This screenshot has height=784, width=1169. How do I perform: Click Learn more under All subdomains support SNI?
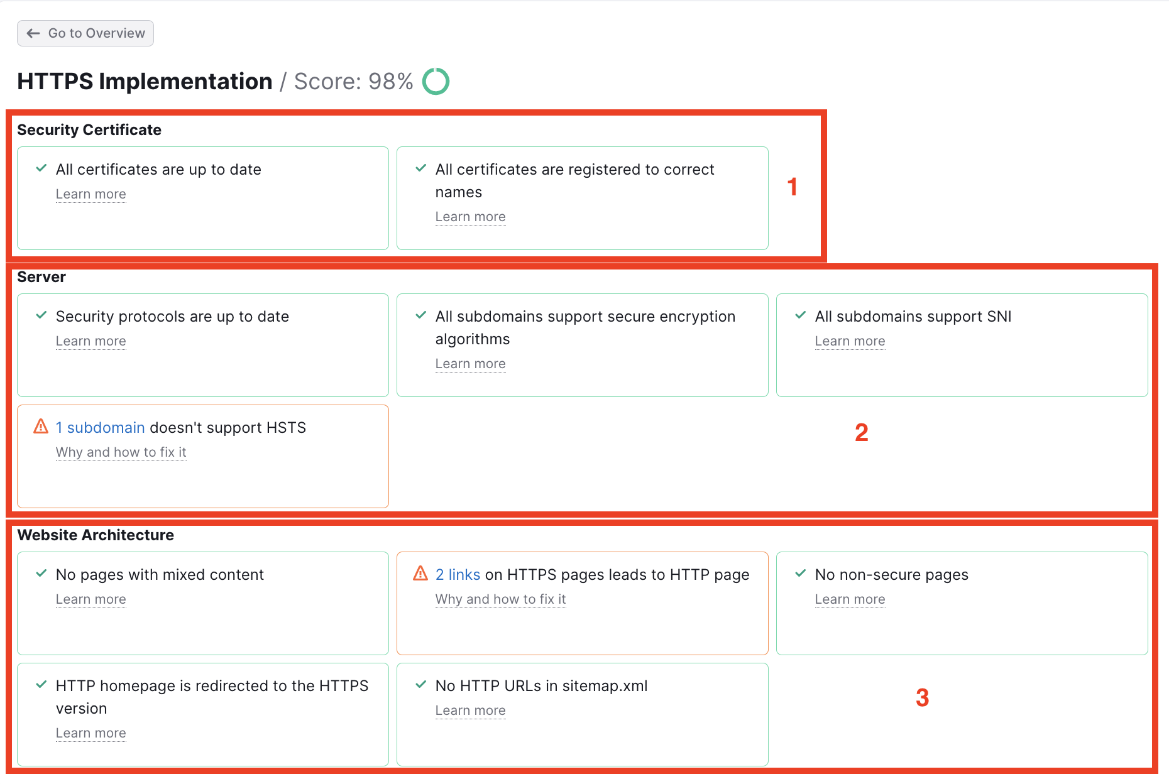click(850, 340)
